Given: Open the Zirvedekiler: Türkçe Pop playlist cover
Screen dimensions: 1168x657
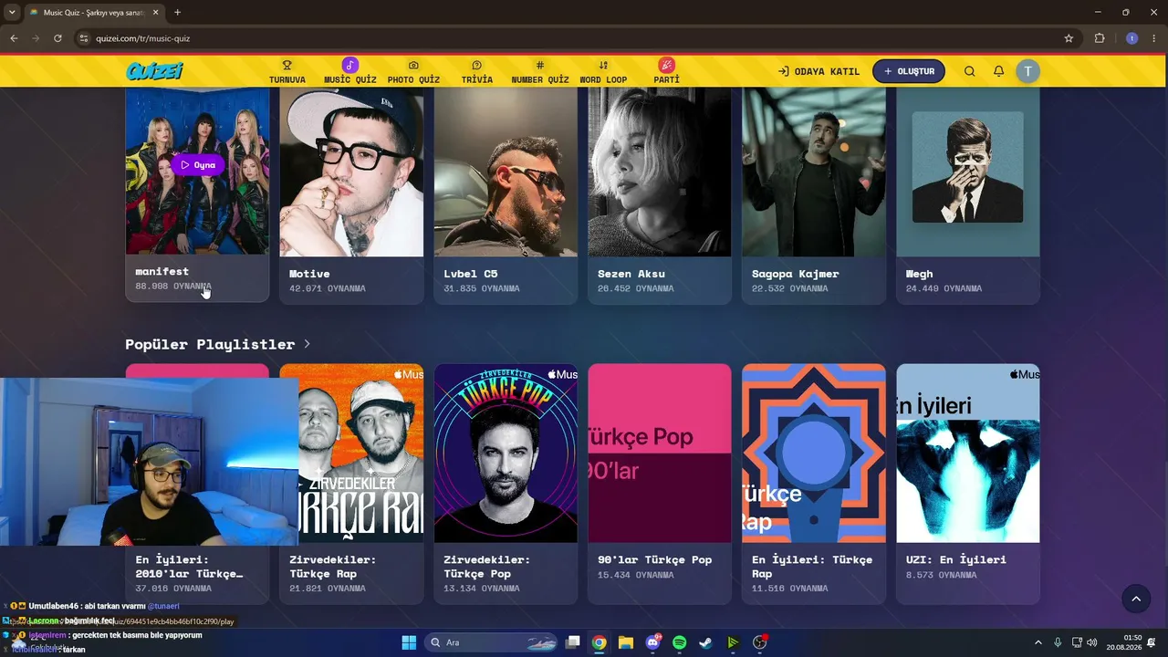Looking at the screenshot, I should pyautogui.click(x=506, y=453).
